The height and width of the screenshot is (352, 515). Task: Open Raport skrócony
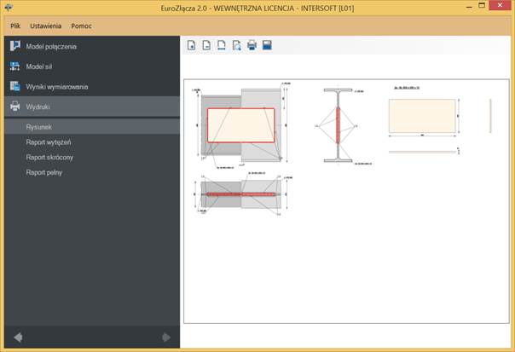coord(49,158)
